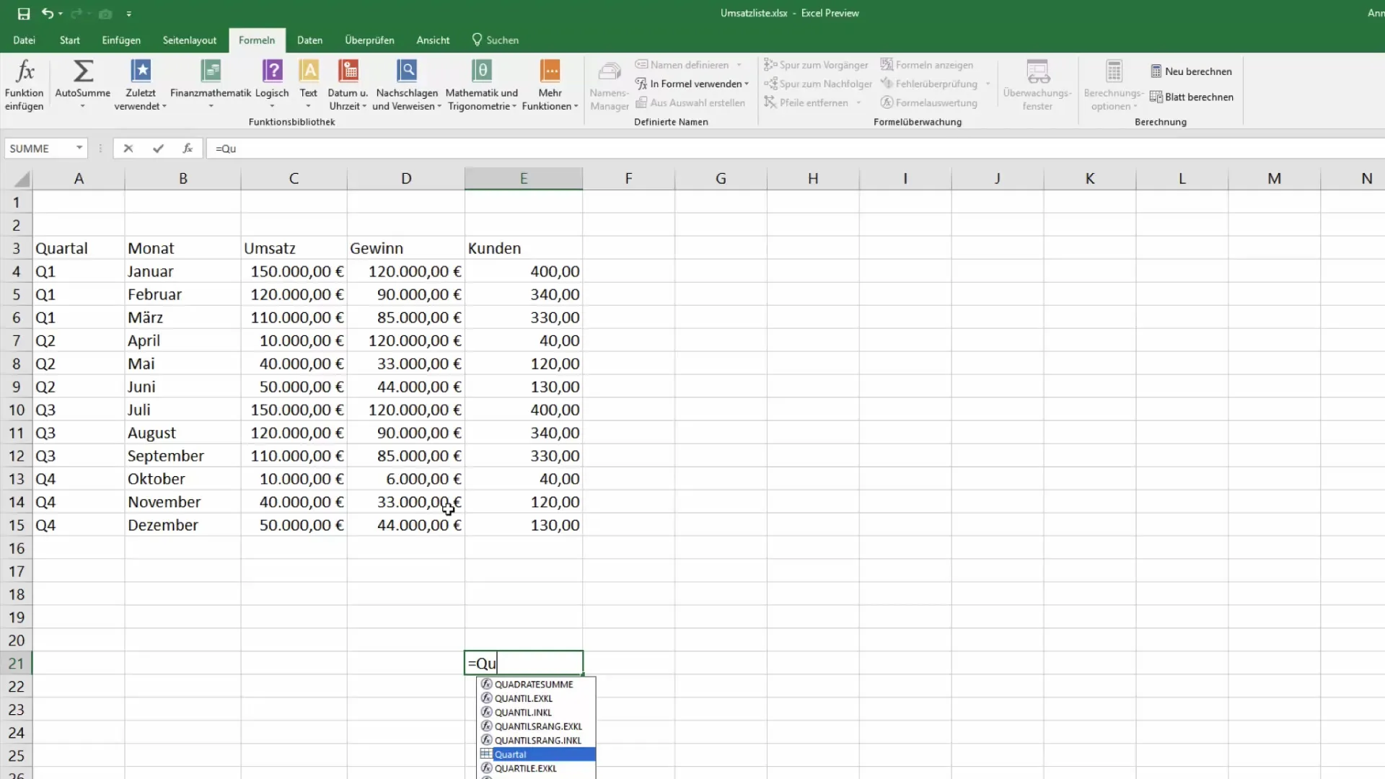Select QUADRATESUMME from autocomplete list
Image resolution: width=1385 pixels, height=779 pixels.
[x=537, y=685]
